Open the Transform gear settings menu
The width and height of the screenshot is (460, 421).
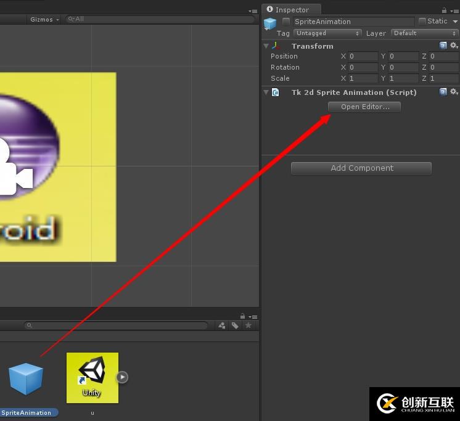coord(454,46)
